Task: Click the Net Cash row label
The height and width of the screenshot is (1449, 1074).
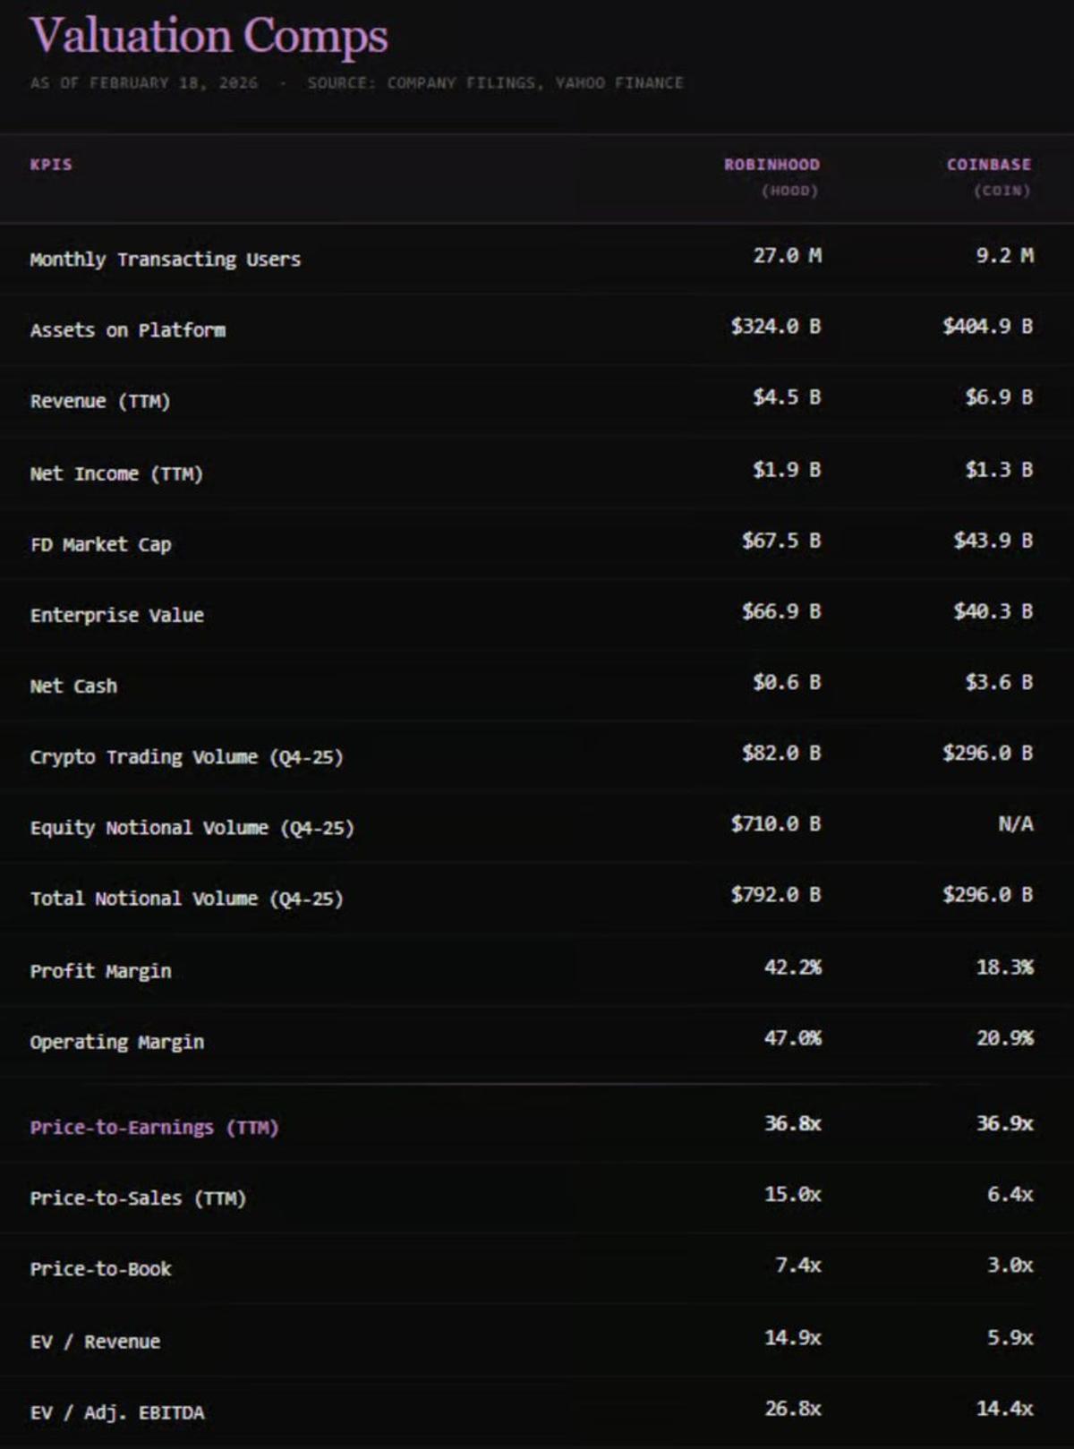Action: click(73, 686)
